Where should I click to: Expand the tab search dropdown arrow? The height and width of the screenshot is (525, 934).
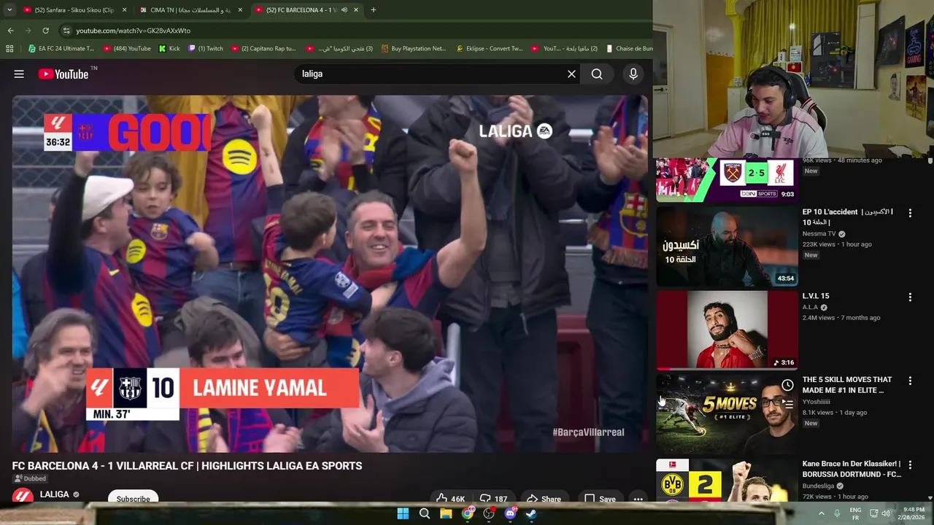click(9, 10)
